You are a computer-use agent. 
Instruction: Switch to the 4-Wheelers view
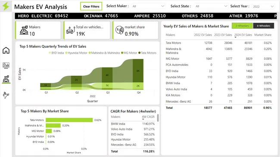263,26
